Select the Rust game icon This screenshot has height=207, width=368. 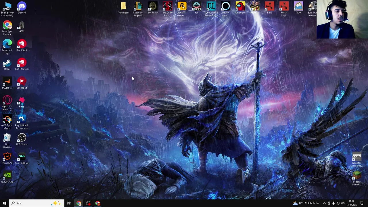pyautogui.click(x=269, y=8)
